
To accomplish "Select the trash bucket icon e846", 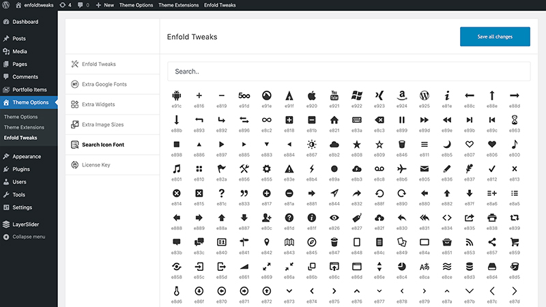I will [402, 145].
